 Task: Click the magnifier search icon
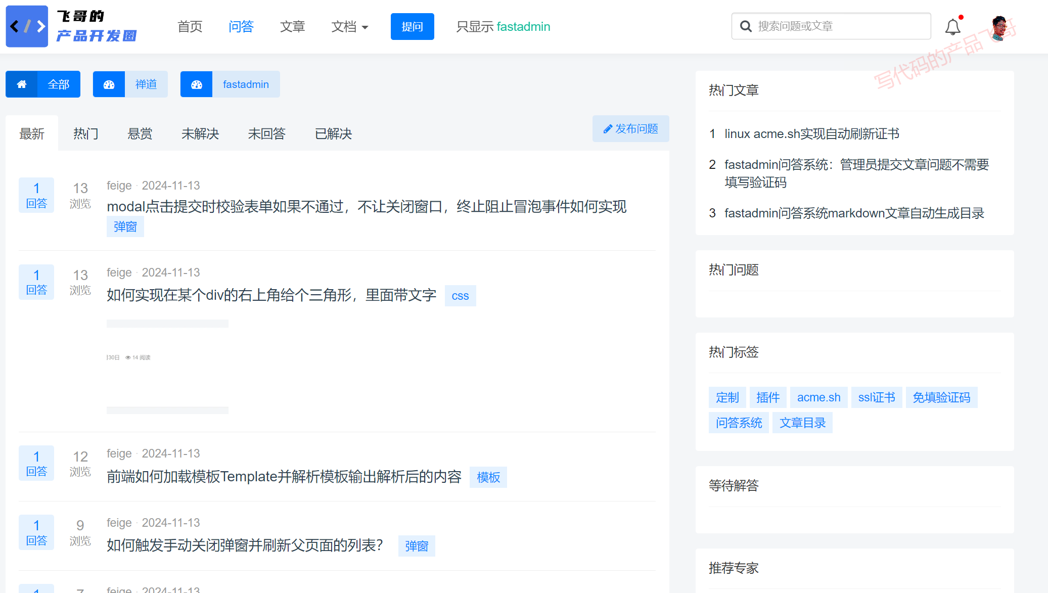[x=746, y=26]
